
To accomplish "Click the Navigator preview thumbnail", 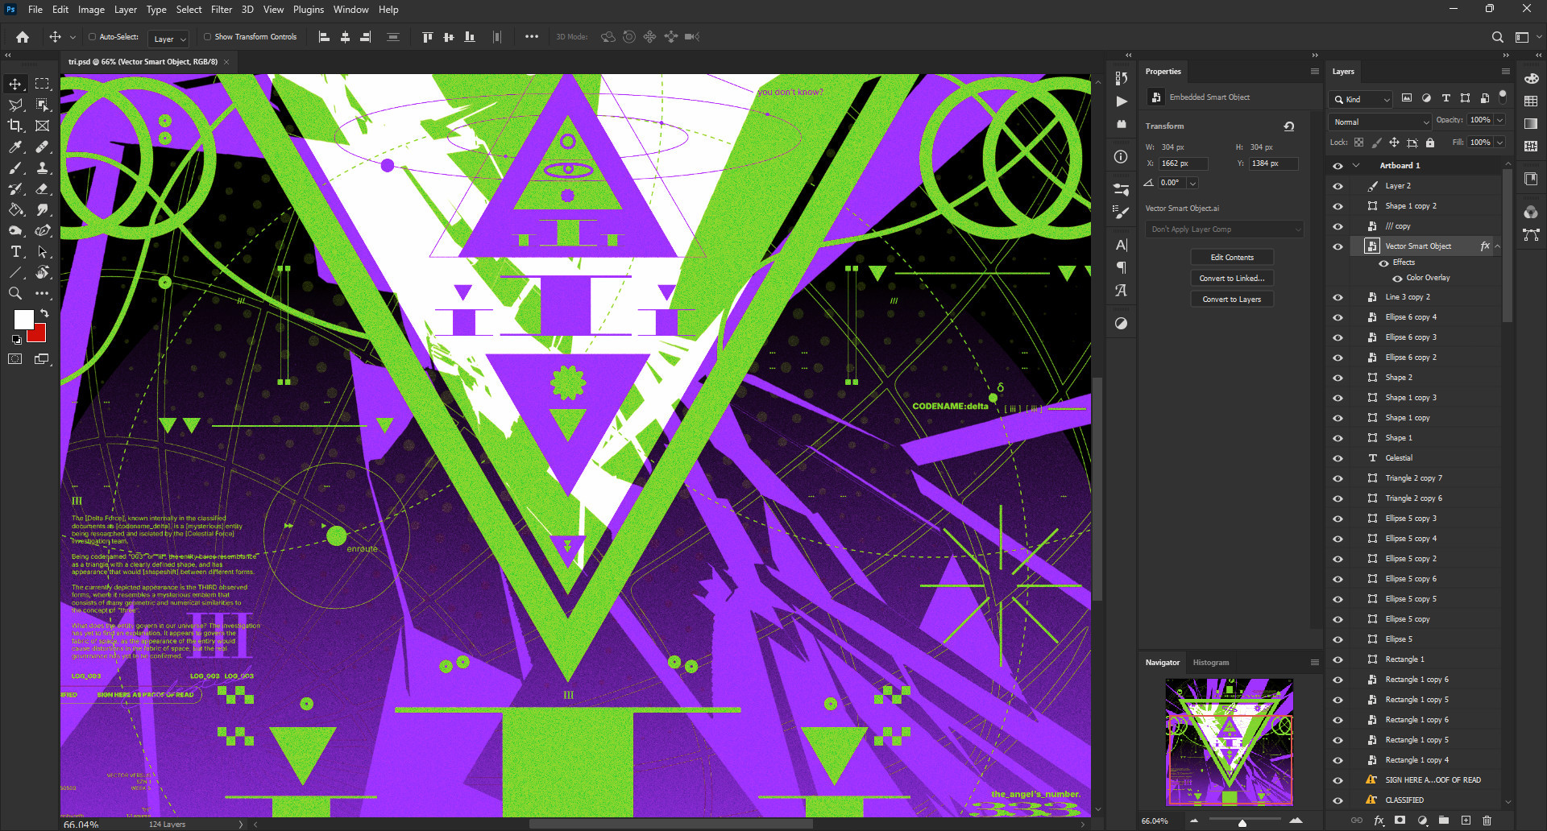I will [x=1230, y=742].
